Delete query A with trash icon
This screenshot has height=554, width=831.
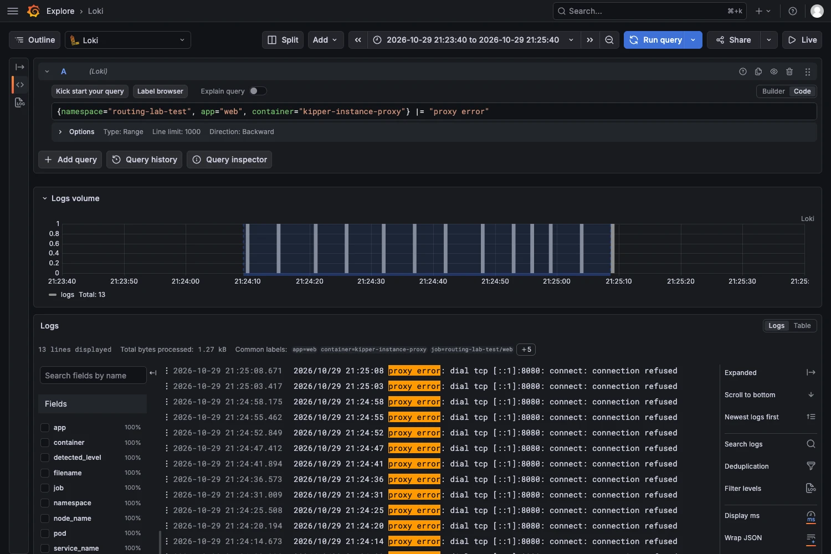point(789,71)
